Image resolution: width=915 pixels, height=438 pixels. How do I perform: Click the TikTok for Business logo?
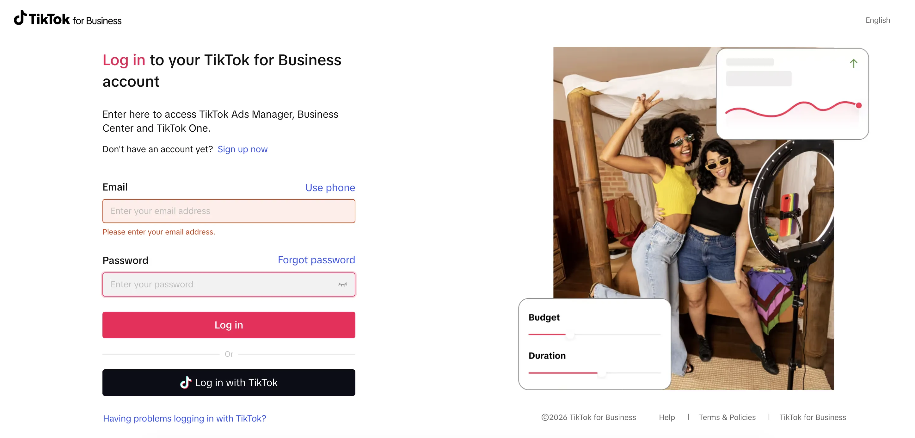[x=67, y=18]
